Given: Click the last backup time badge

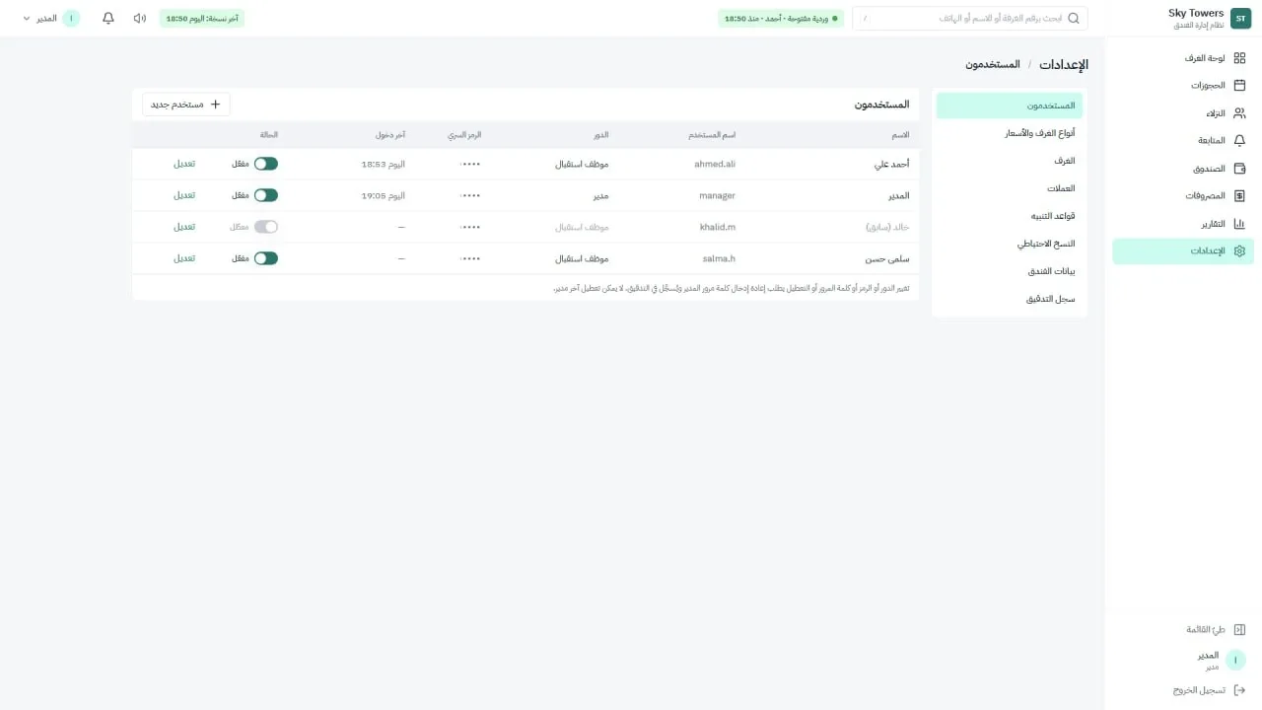Looking at the screenshot, I should pyautogui.click(x=202, y=19).
